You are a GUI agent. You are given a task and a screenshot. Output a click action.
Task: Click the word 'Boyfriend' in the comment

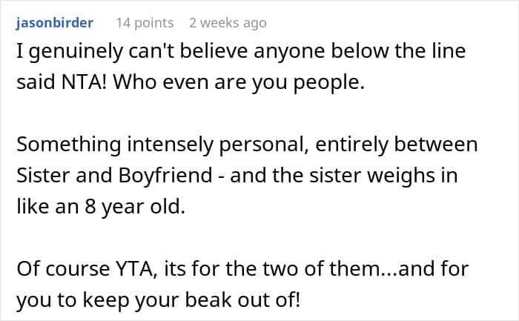(165, 176)
